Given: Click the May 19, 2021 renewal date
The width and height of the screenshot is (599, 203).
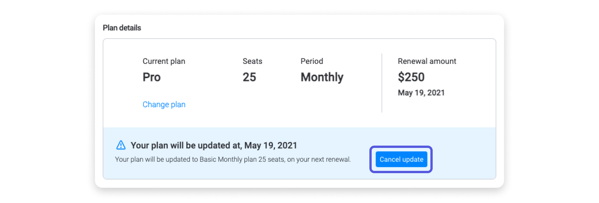Looking at the screenshot, I should click(x=421, y=93).
